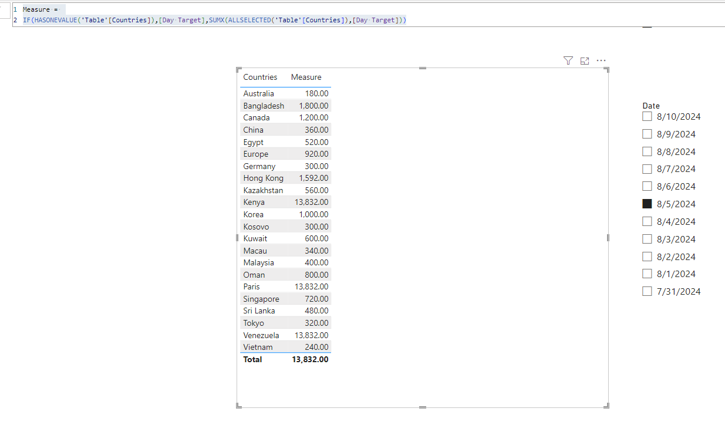Select Kosovo in the table
Image resolution: width=725 pixels, height=425 pixels.
tap(256, 227)
